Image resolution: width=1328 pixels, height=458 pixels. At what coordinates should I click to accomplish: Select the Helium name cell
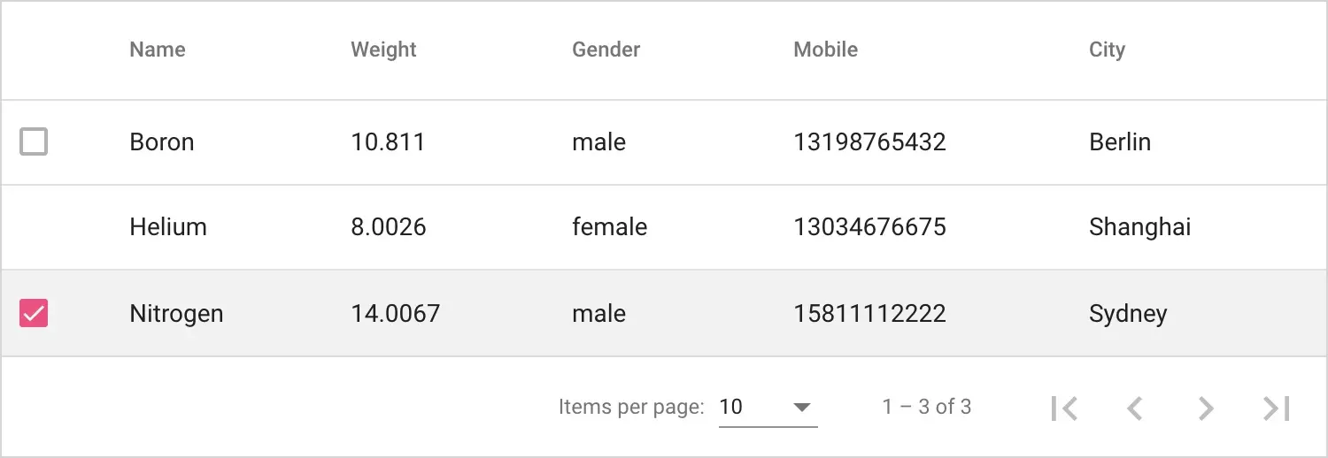tap(168, 227)
